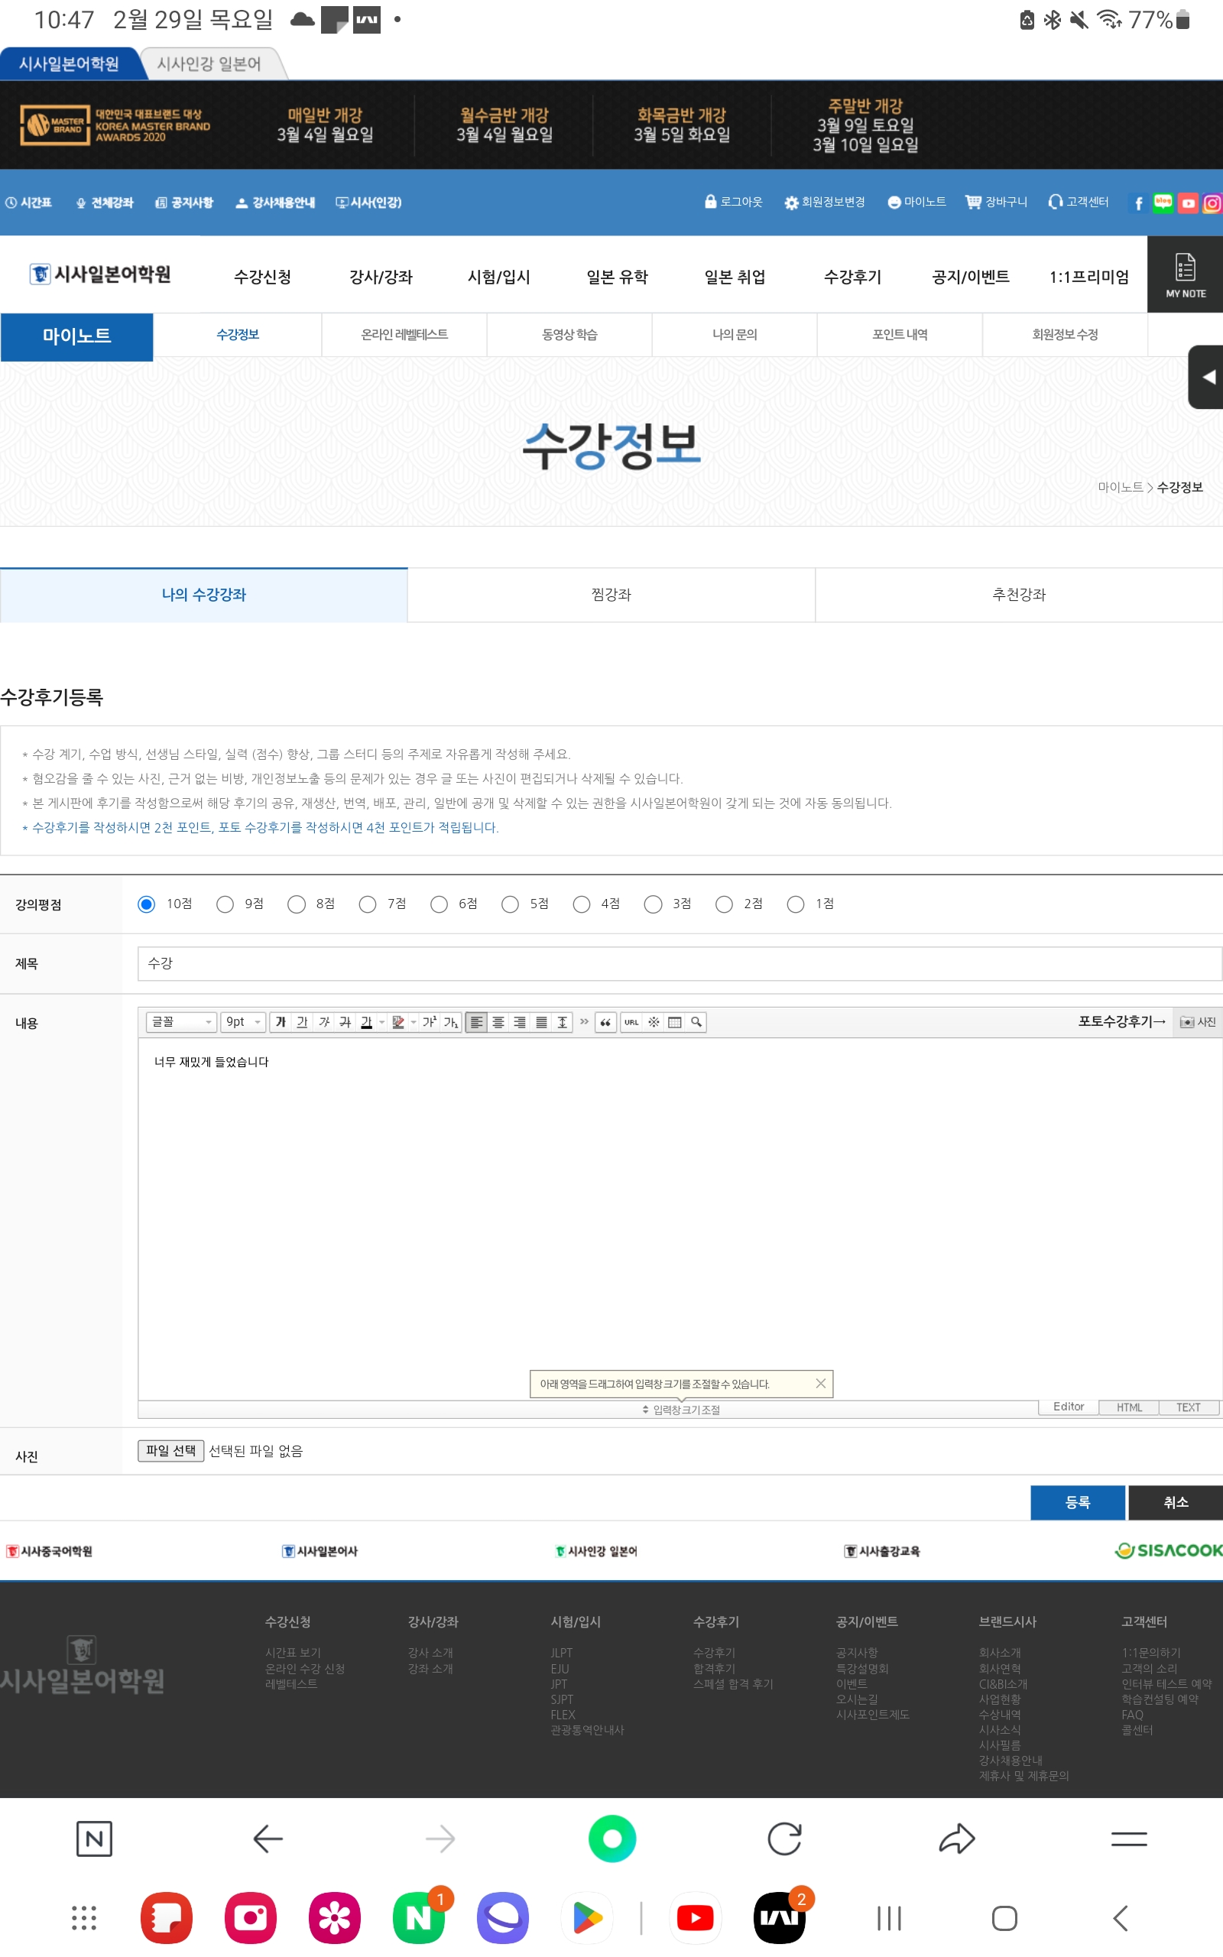This screenshot has height=1957, width=1223.
Task: Select the 1점 rating option
Action: [795, 904]
